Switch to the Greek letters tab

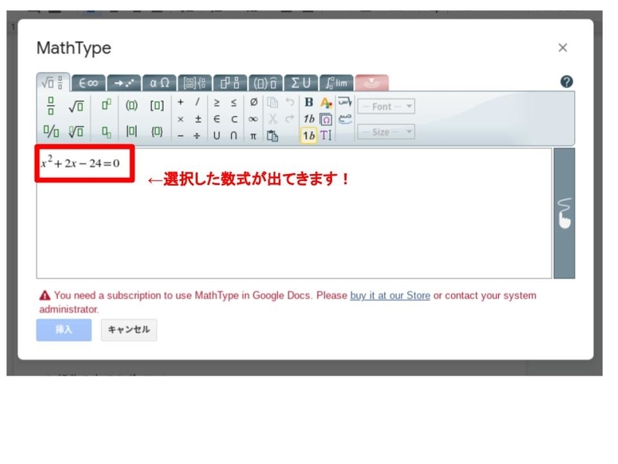coord(159,83)
